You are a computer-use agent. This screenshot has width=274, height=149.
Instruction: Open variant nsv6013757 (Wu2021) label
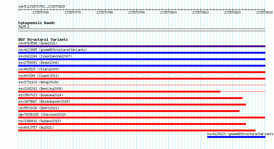pyautogui.click(x=36, y=127)
